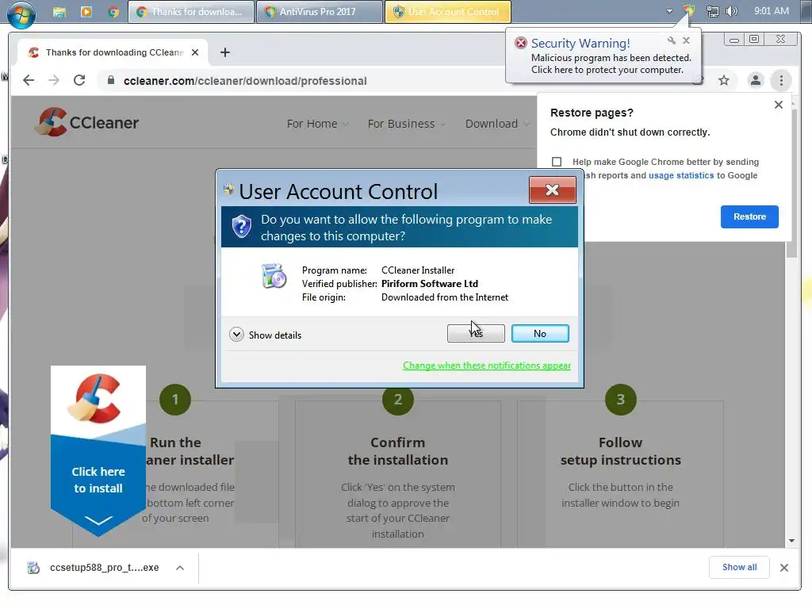The height and width of the screenshot is (609, 812).
Task: Close the Chrome downloads bar
Action: (x=784, y=568)
